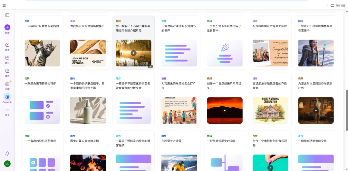Select prompt 在粉雪天去滑雪
The width and height of the screenshot is (348, 171).
(x=171, y=141)
